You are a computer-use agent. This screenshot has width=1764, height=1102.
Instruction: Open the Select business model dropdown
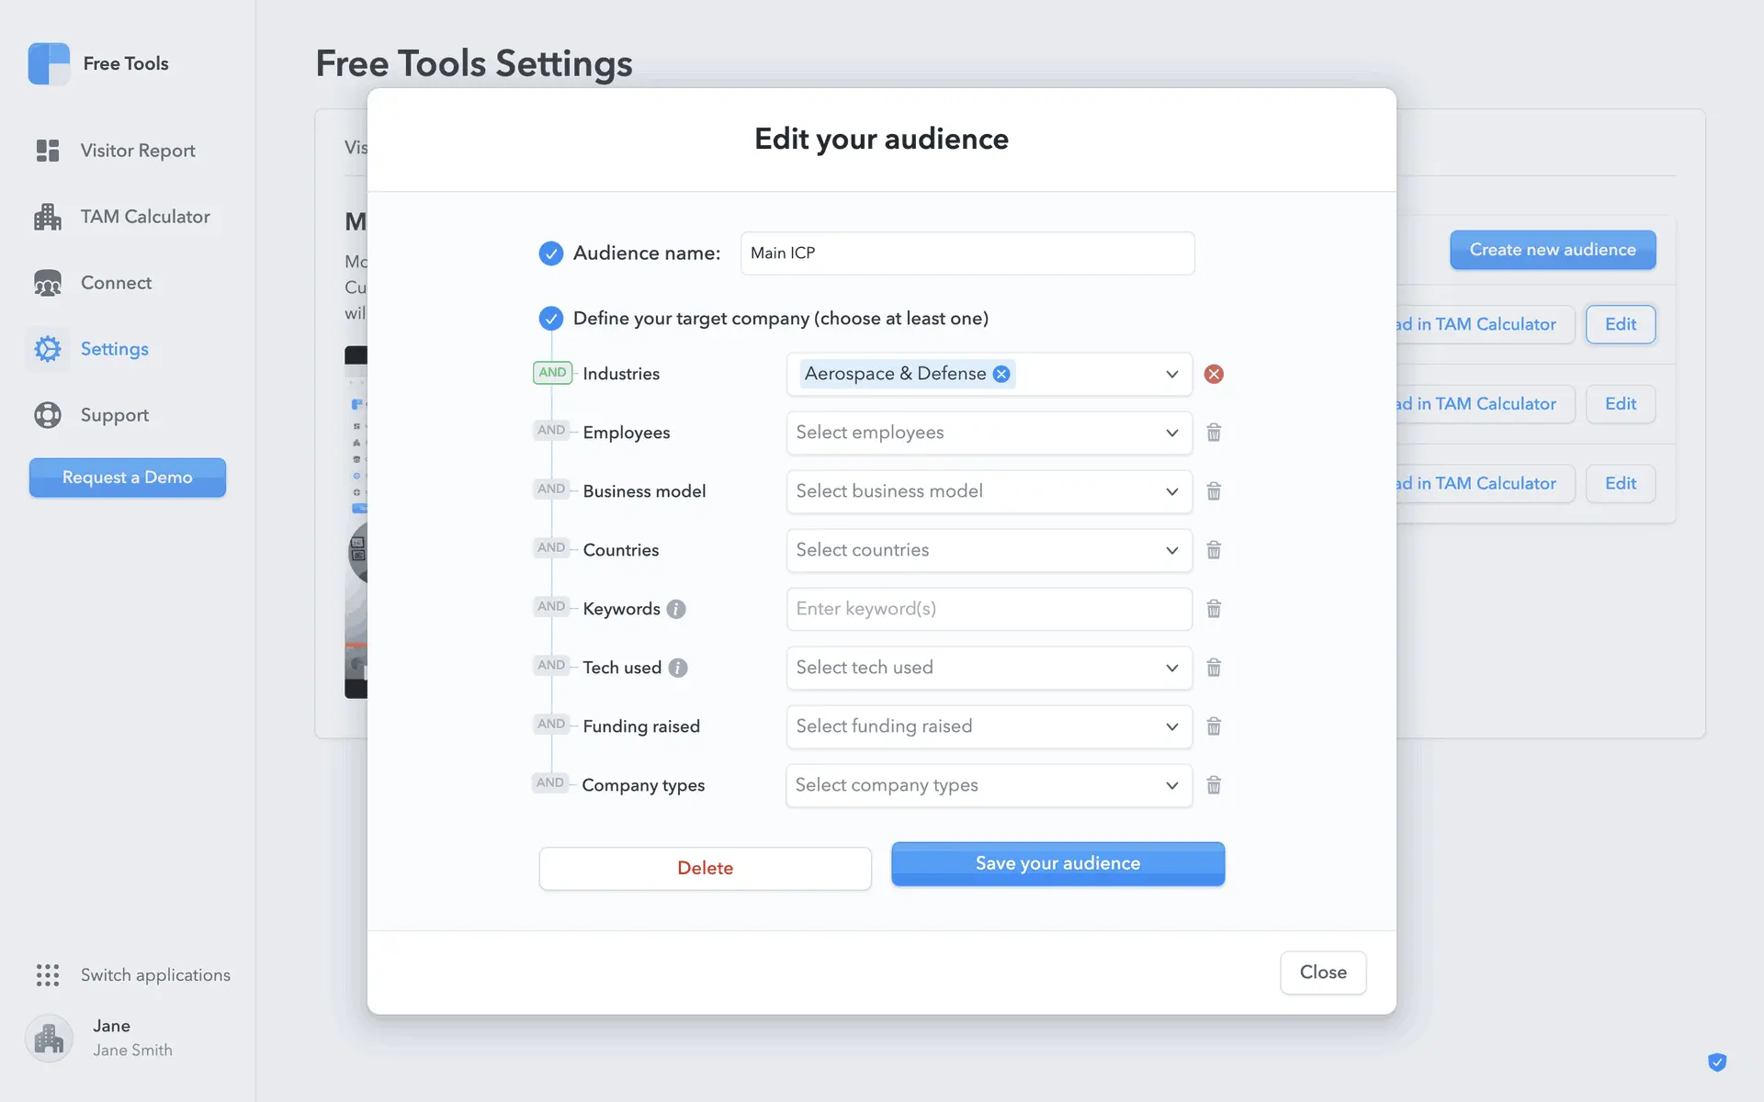click(x=989, y=491)
